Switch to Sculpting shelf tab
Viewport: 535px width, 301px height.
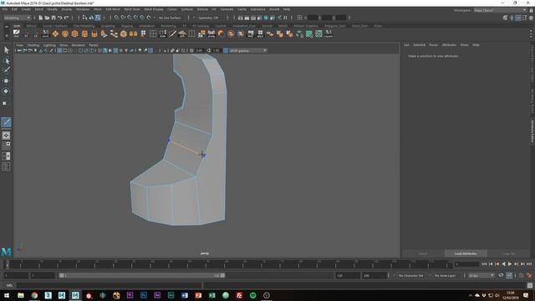pos(108,26)
